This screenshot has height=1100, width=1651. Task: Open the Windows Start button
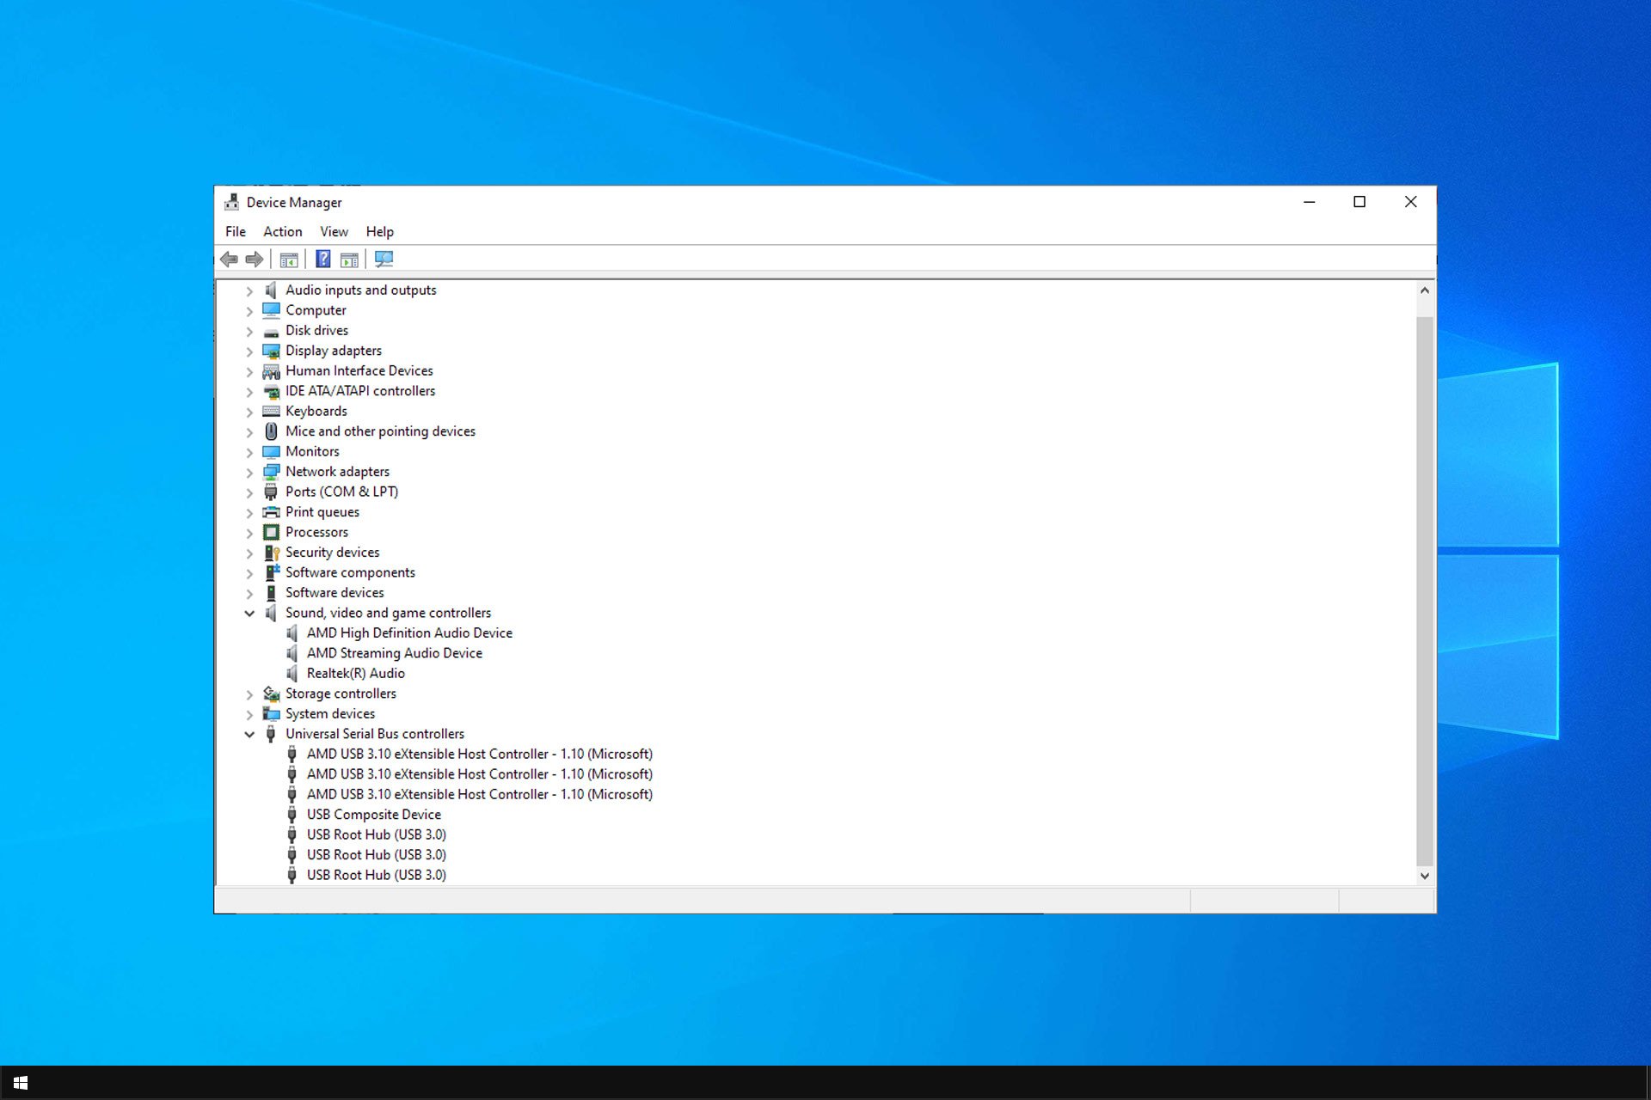tap(21, 1083)
